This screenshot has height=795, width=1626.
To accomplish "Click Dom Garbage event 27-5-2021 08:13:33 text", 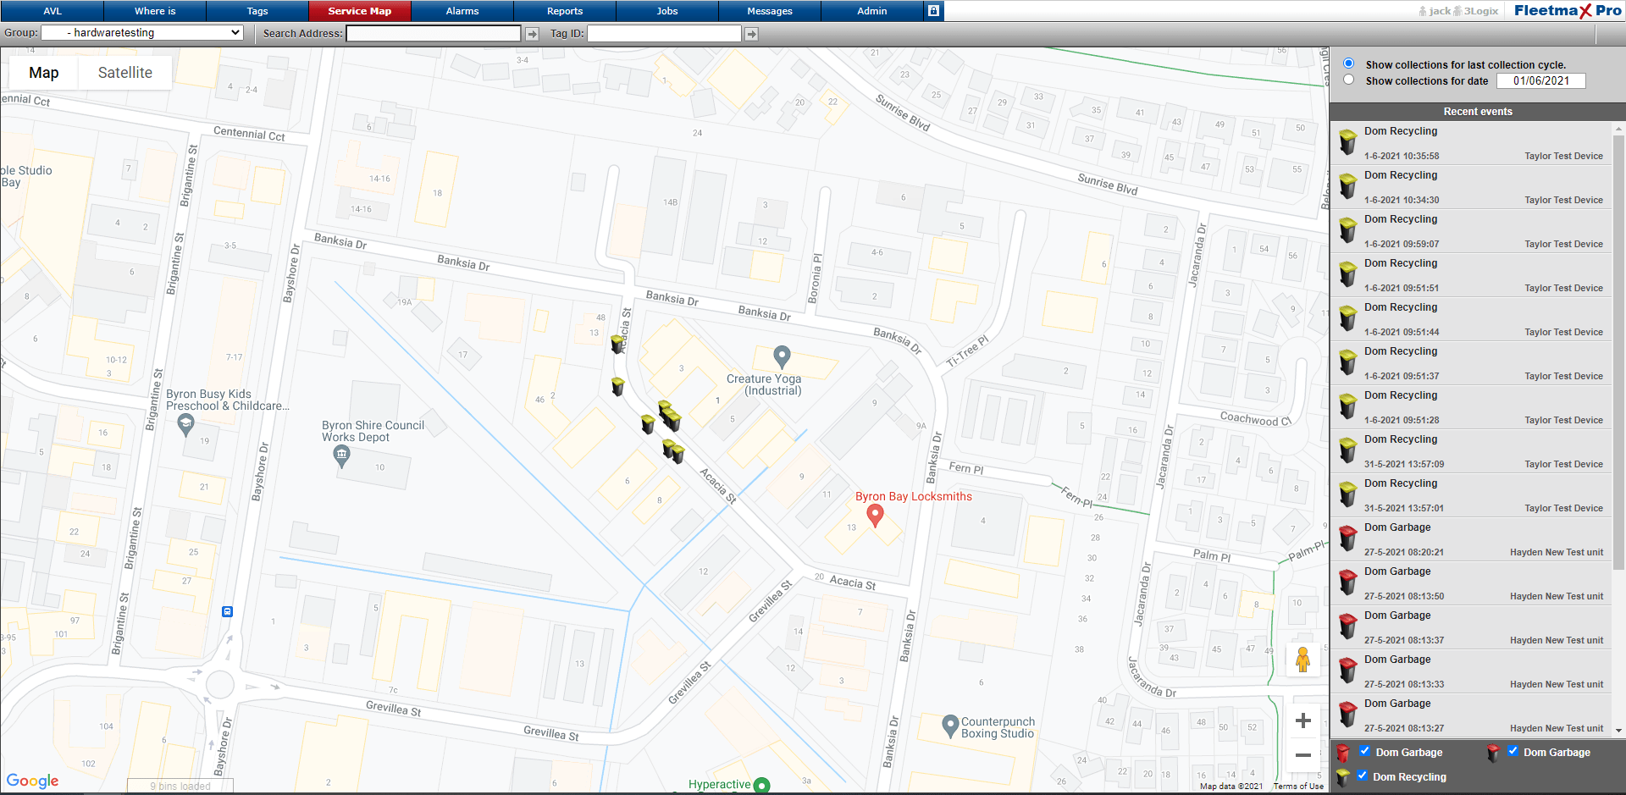I will [x=1404, y=684].
